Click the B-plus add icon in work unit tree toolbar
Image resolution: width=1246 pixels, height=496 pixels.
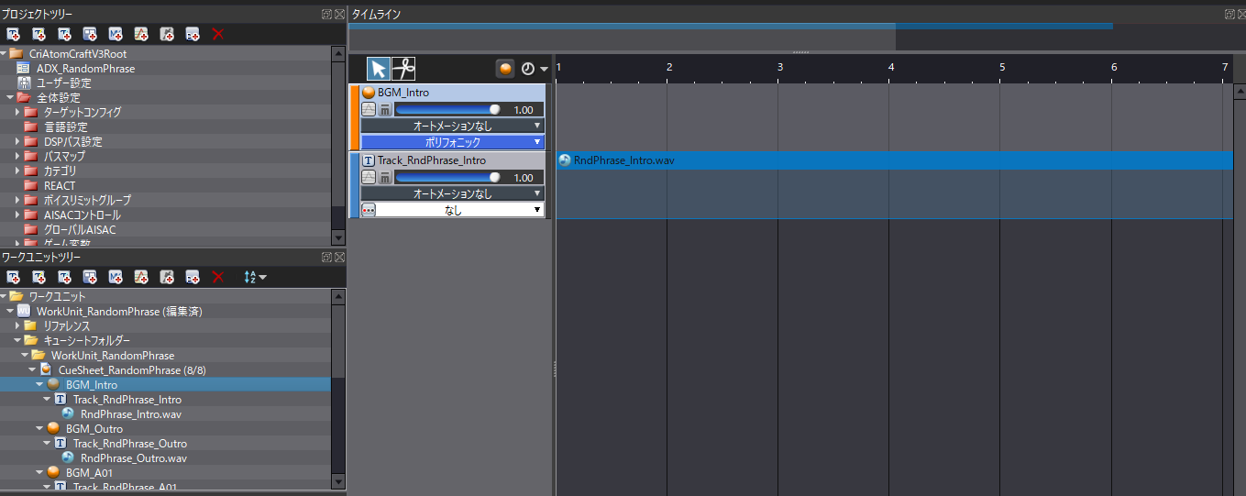point(193,277)
